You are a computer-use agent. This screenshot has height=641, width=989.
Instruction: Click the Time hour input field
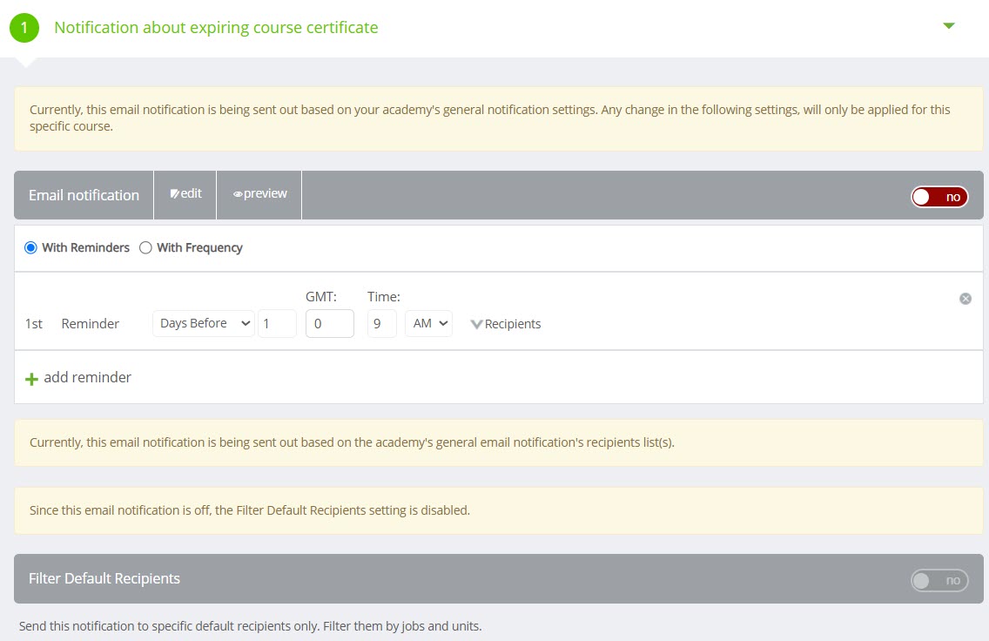coord(381,323)
